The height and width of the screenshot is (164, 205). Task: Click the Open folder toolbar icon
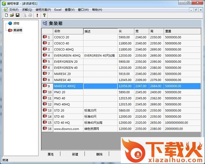click(x=12, y=15)
